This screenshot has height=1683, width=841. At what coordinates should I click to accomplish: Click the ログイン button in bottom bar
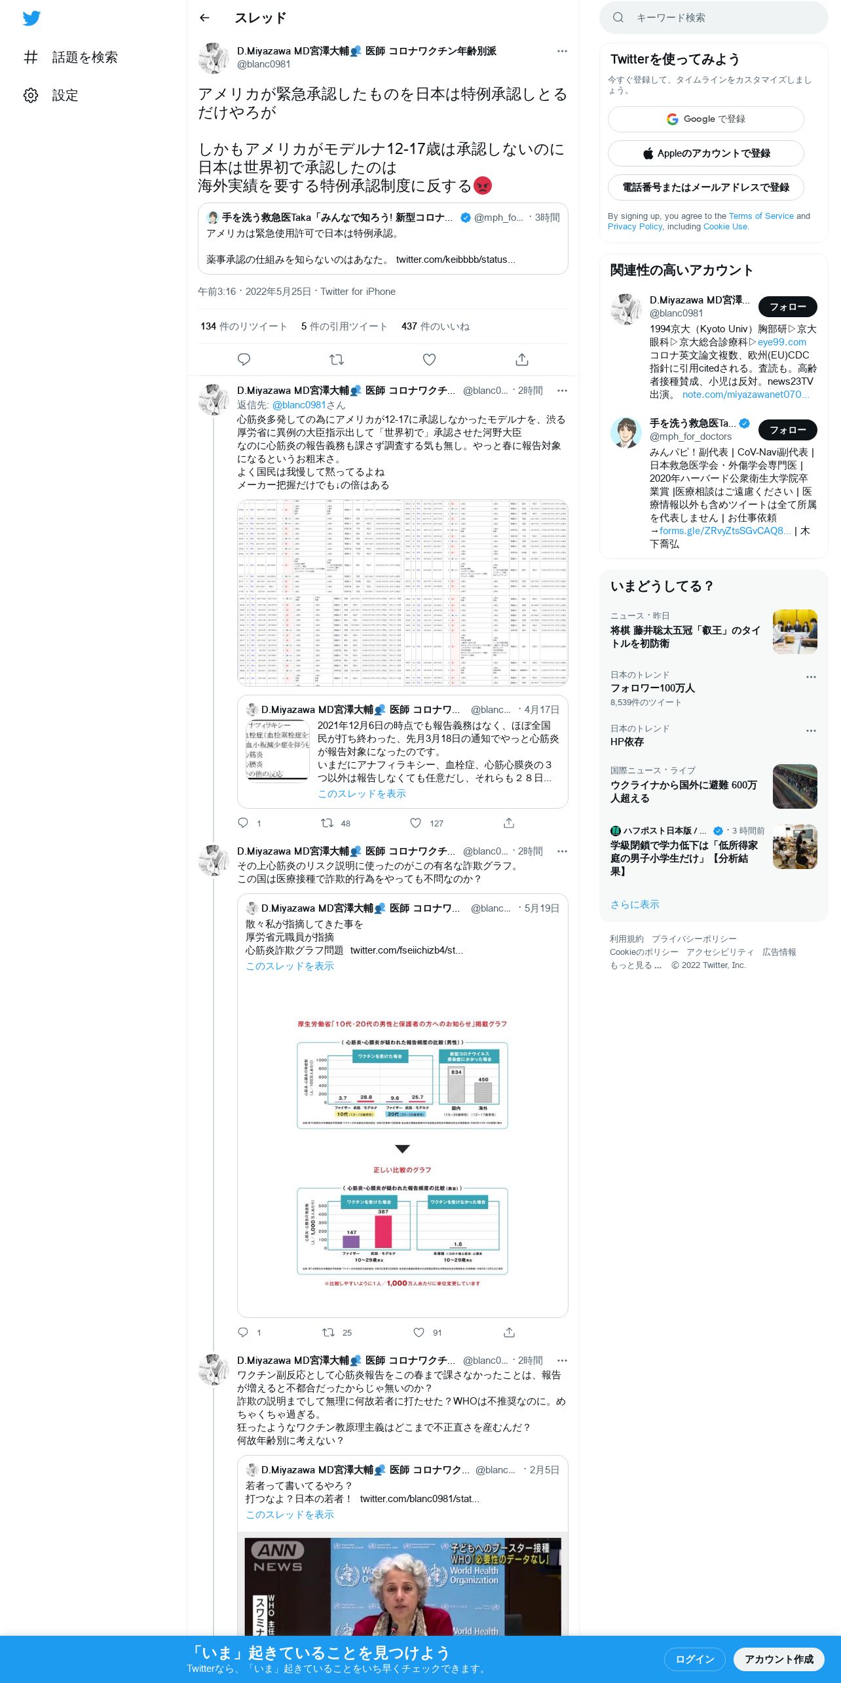(x=694, y=1659)
